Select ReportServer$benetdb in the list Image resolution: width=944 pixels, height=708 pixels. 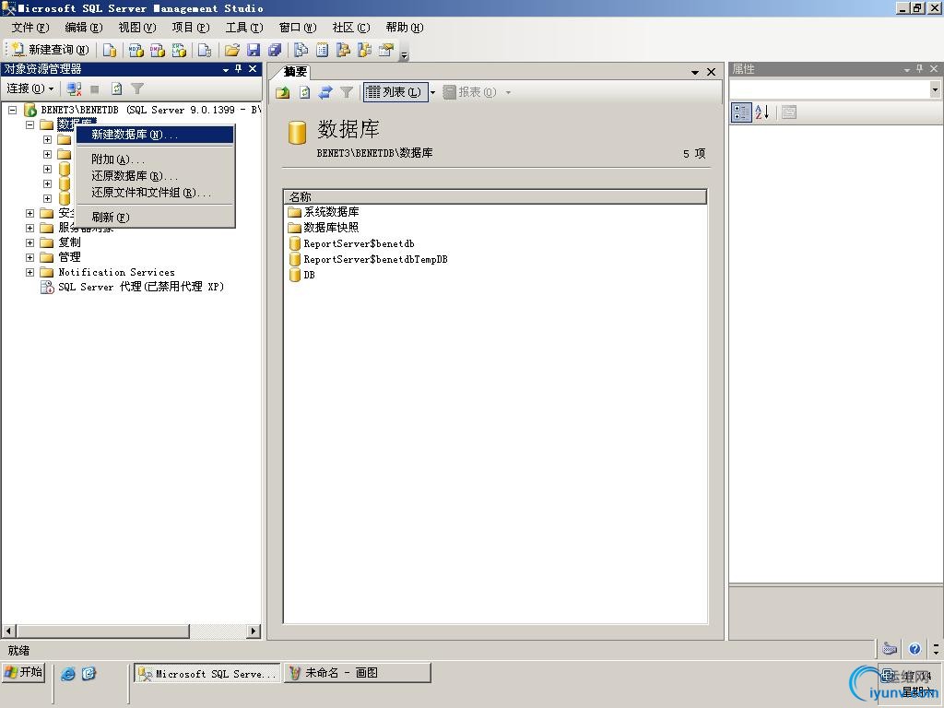(351, 243)
